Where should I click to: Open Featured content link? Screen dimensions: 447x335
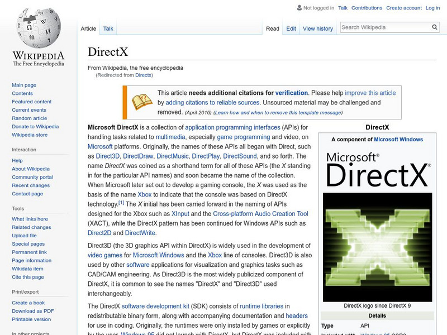[32, 102]
